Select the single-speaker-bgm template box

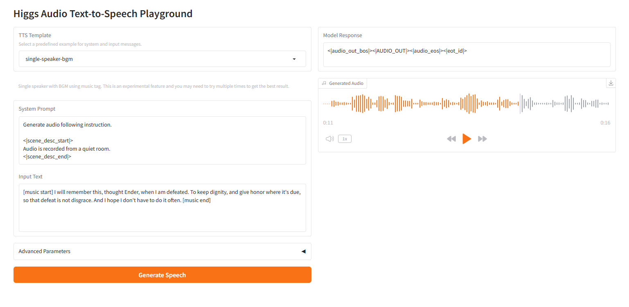(x=156, y=59)
